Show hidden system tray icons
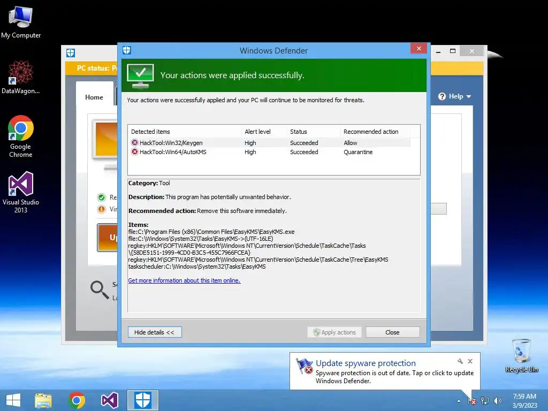This screenshot has height=411, width=548. pyautogui.click(x=459, y=401)
